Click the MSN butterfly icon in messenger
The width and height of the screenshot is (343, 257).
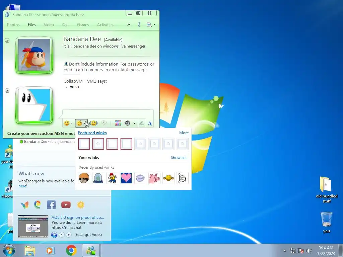tap(24, 205)
